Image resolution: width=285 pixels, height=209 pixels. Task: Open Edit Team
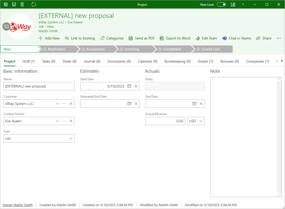(x=206, y=38)
